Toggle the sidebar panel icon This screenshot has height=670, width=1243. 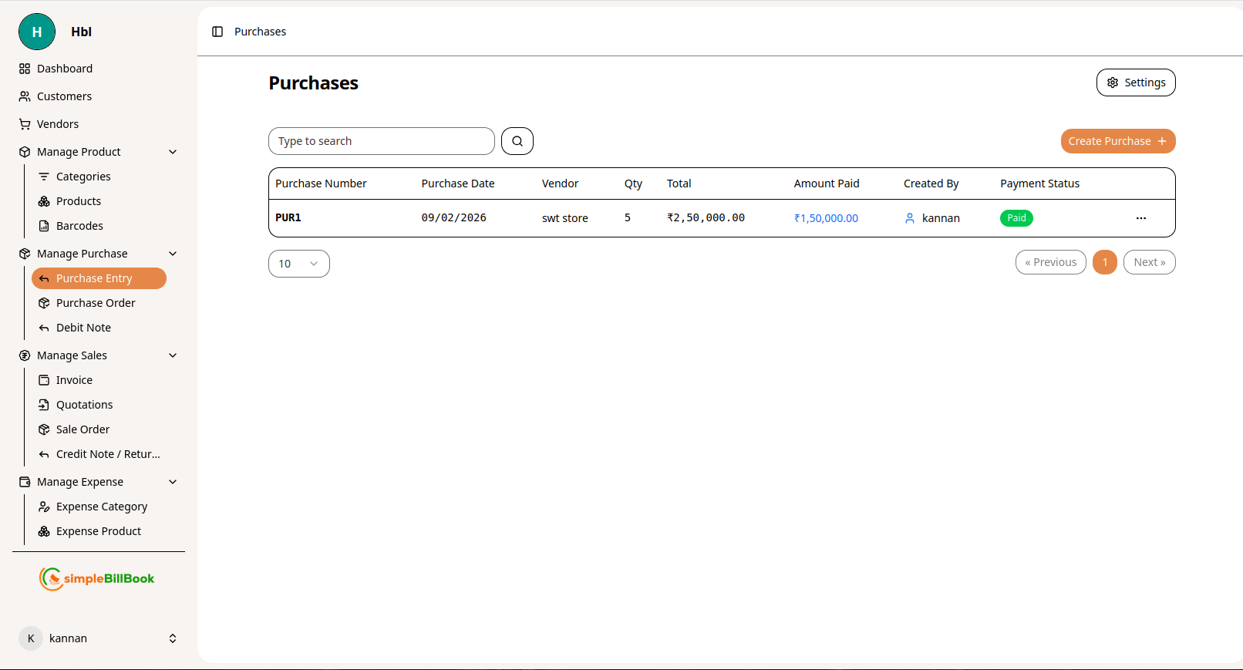pos(217,32)
